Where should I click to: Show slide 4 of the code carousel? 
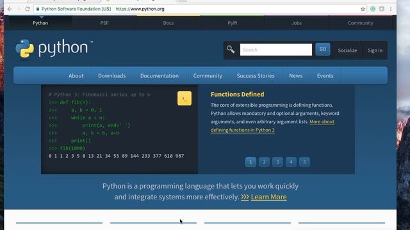pyautogui.click(x=291, y=162)
